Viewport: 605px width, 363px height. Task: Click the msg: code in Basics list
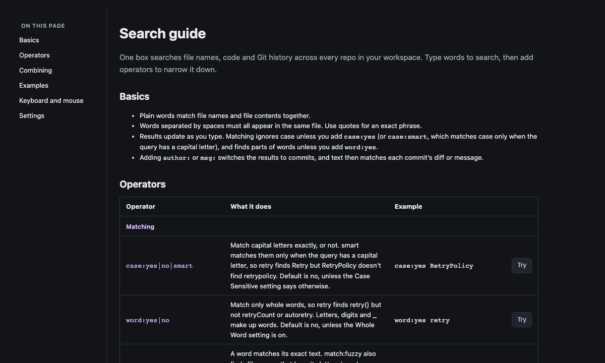[208, 158]
